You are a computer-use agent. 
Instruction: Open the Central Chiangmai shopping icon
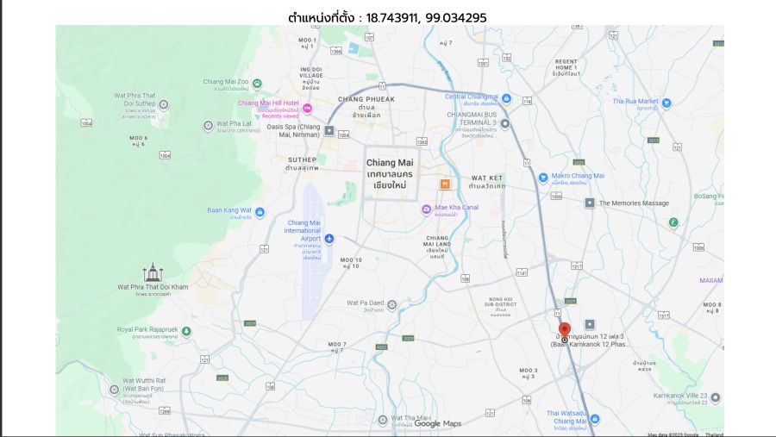tap(506, 98)
